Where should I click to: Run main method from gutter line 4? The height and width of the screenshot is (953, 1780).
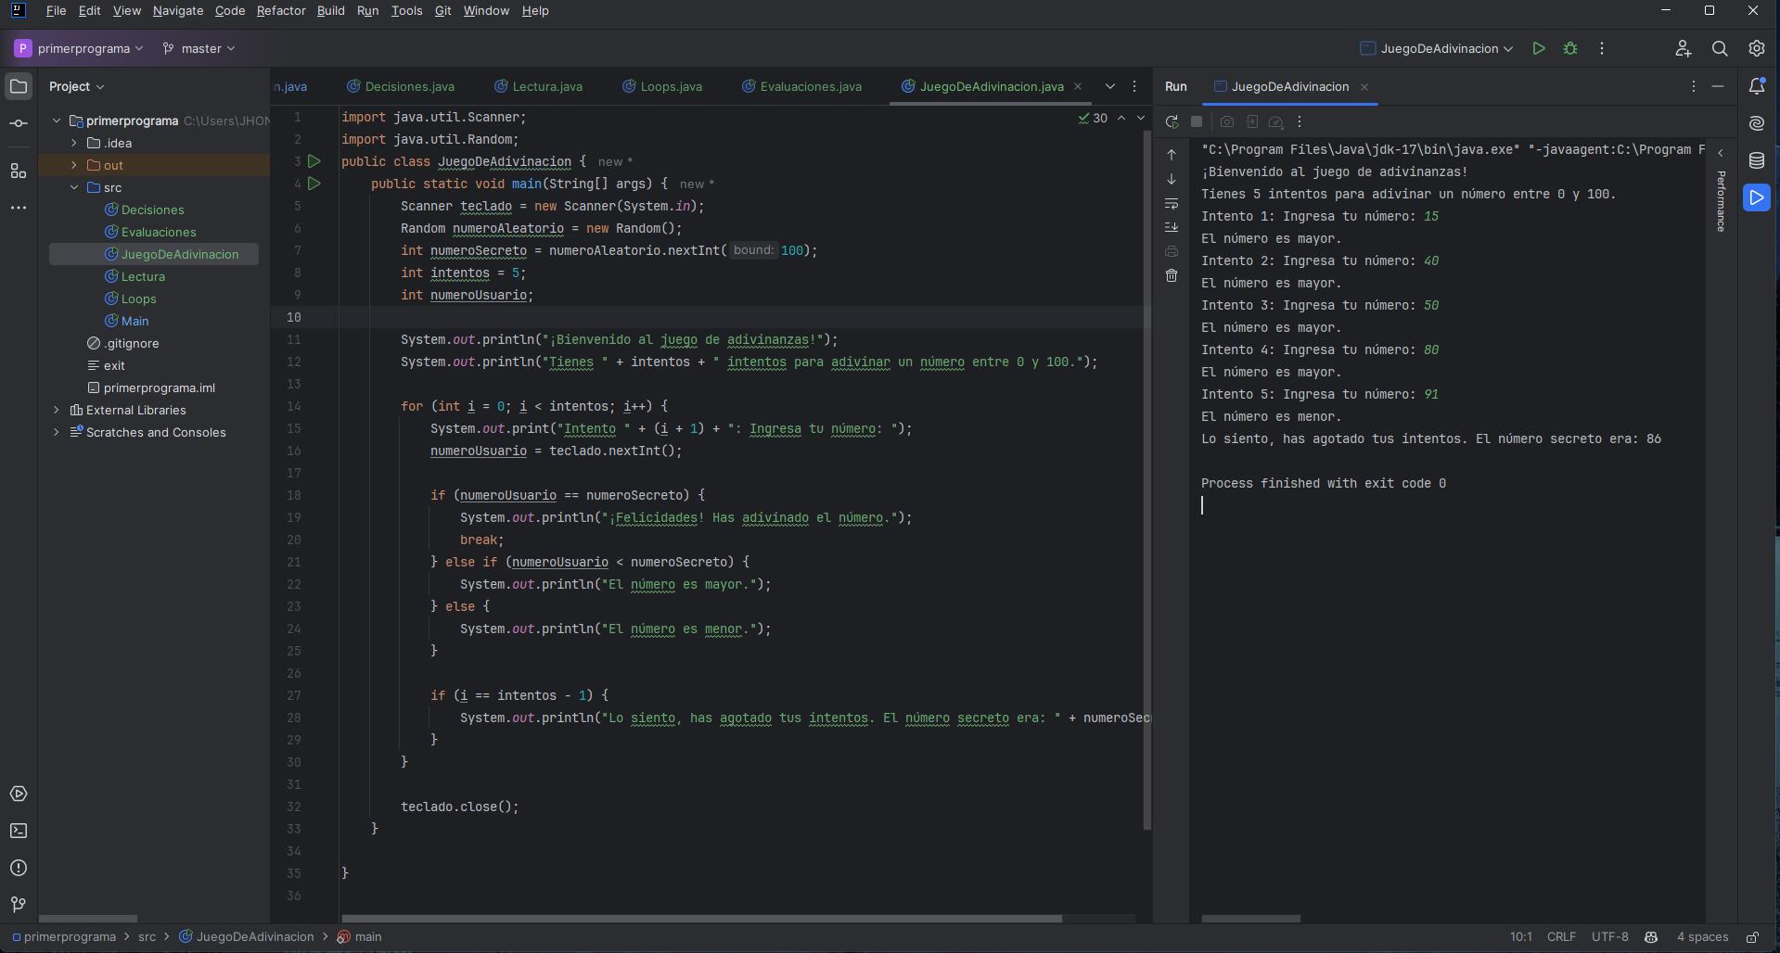[x=314, y=184]
